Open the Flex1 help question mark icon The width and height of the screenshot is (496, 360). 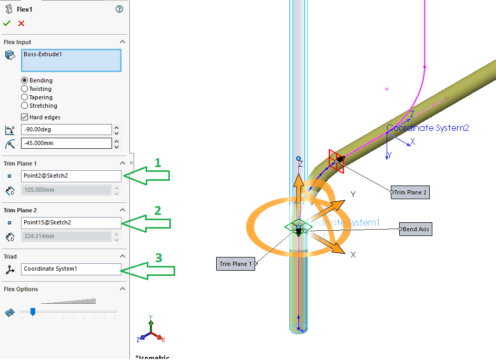pos(119,9)
